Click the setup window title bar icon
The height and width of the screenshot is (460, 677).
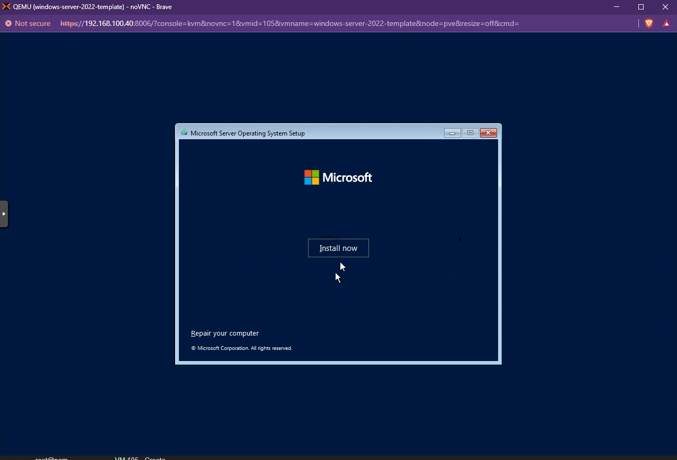tap(184, 132)
